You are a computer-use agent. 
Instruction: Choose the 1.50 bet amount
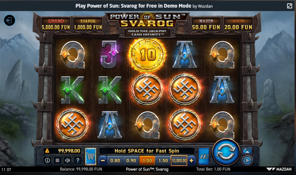[x=163, y=161]
